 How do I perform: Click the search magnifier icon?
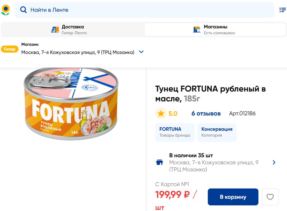point(23,10)
